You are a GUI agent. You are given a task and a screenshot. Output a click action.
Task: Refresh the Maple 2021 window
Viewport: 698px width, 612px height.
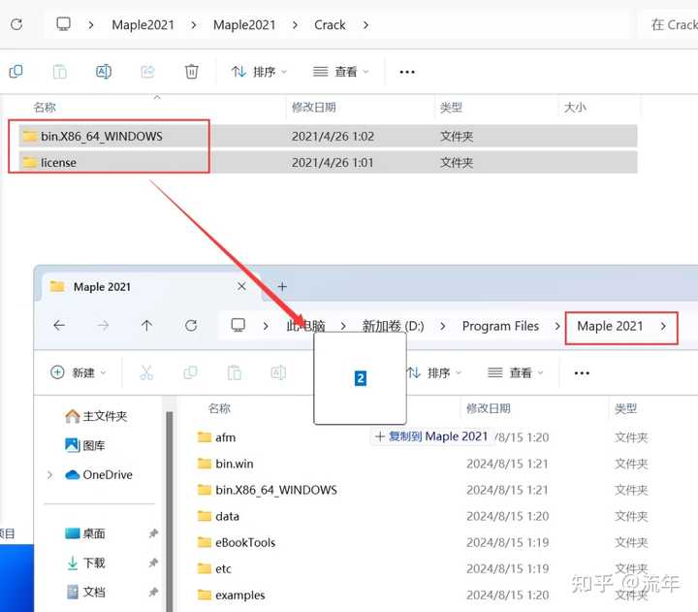click(191, 326)
